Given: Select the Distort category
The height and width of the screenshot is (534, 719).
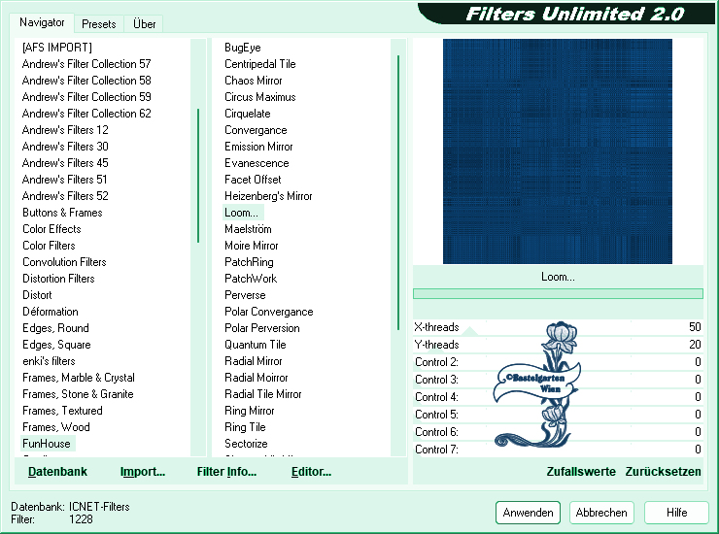Looking at the screenshot, I should tap(37, 295).
